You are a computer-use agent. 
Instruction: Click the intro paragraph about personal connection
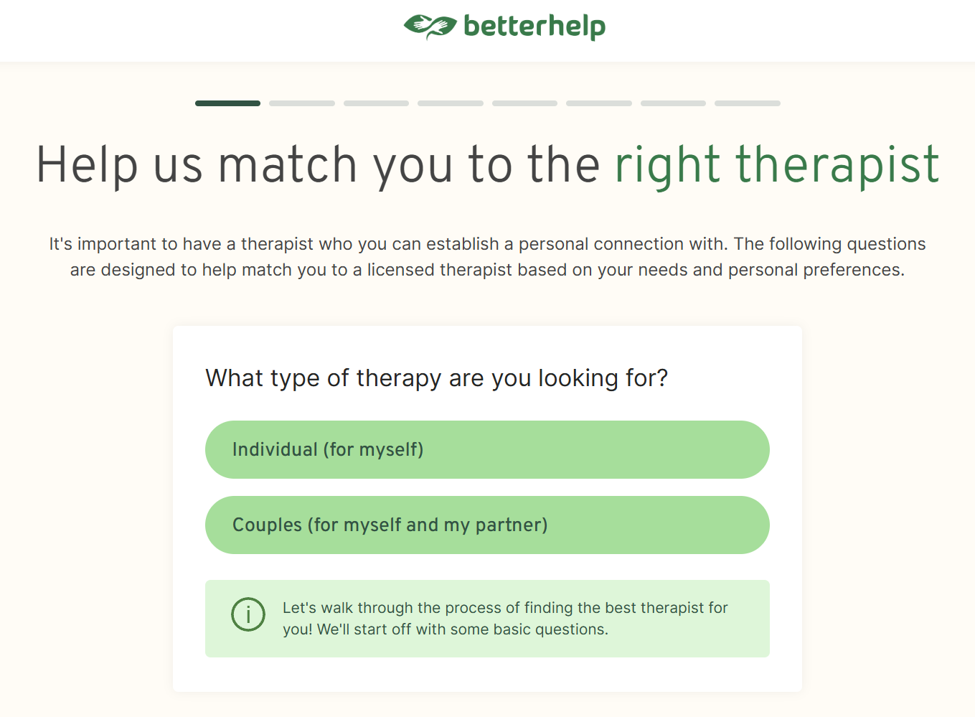pyautogui.click(x=486, y=256)
